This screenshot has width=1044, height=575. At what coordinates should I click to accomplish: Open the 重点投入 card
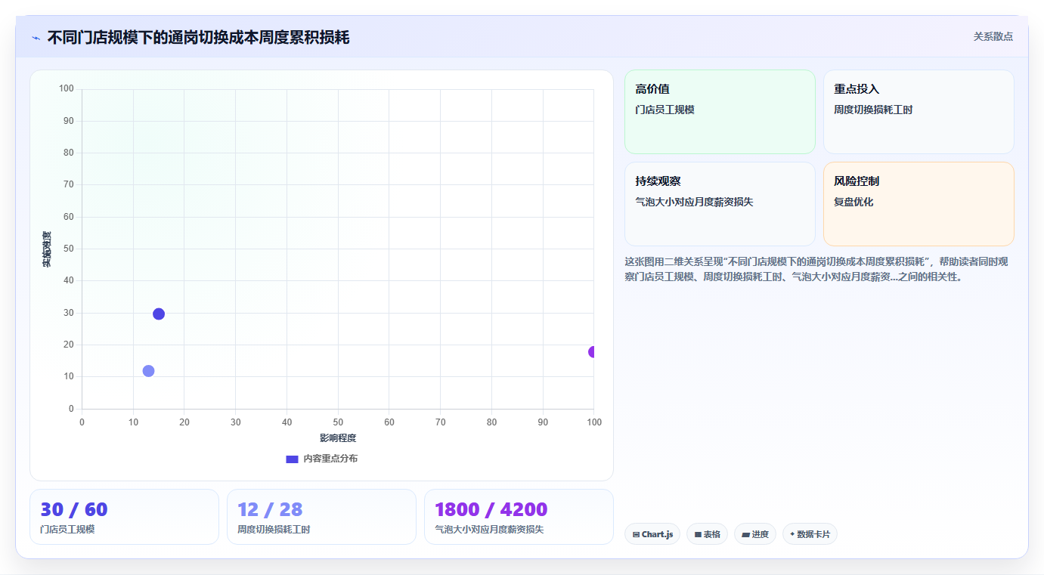click(919, 112)
